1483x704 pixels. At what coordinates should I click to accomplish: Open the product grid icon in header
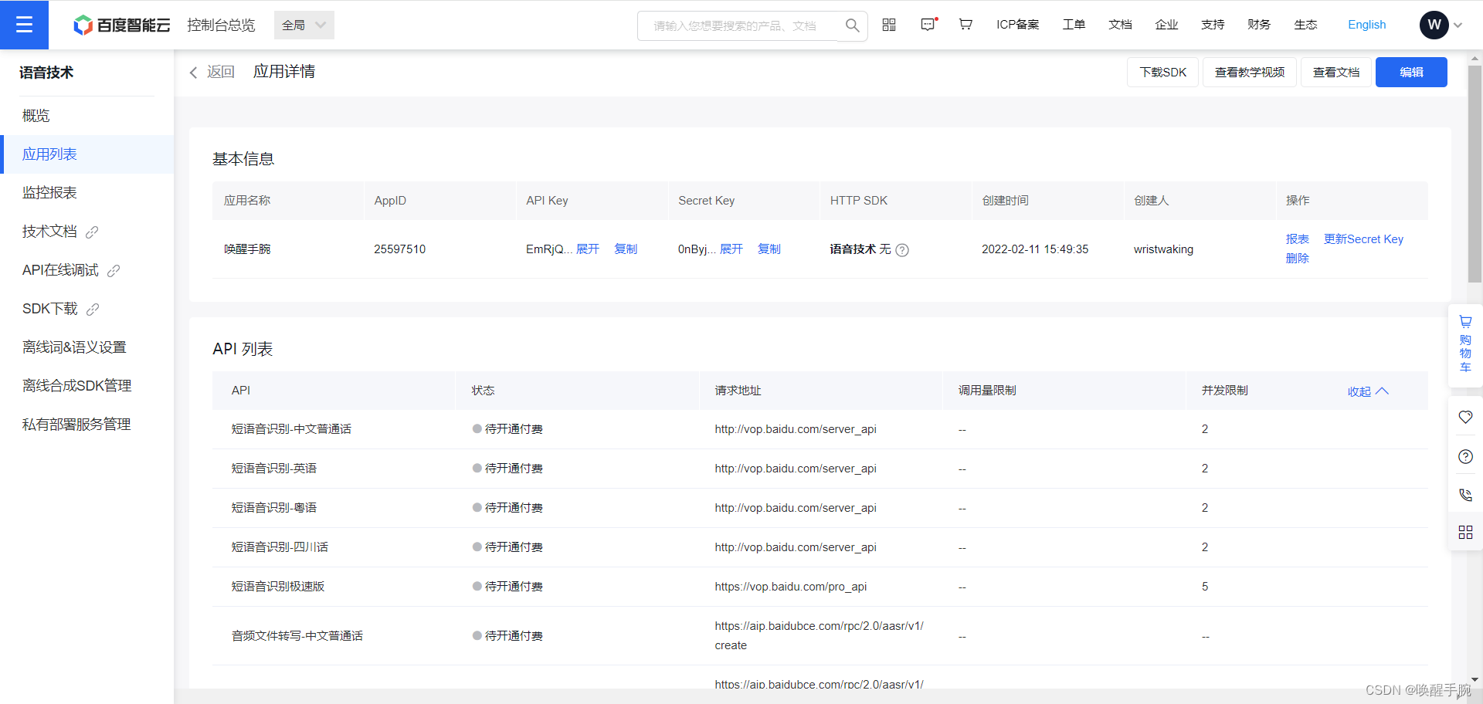pos(889,25)
